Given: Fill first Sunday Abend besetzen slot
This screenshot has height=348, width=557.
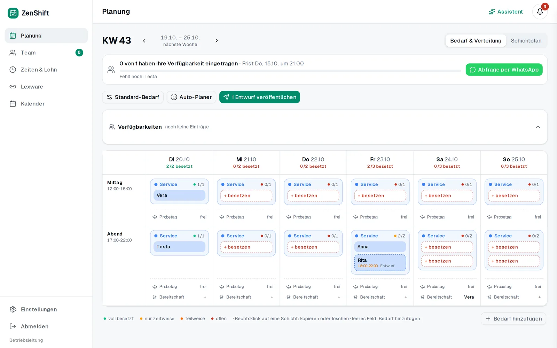Looking at the screenshot, I should (514, 247).
